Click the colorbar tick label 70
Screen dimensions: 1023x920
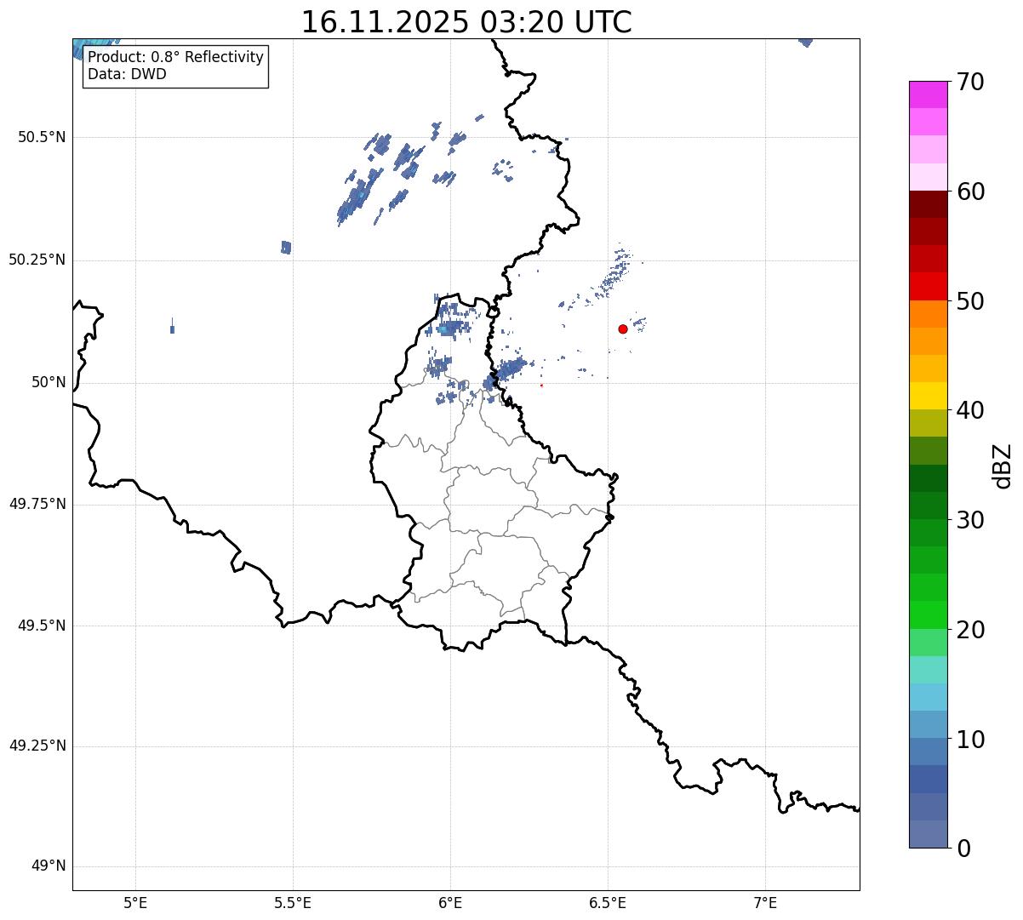(x=970, y=82)
